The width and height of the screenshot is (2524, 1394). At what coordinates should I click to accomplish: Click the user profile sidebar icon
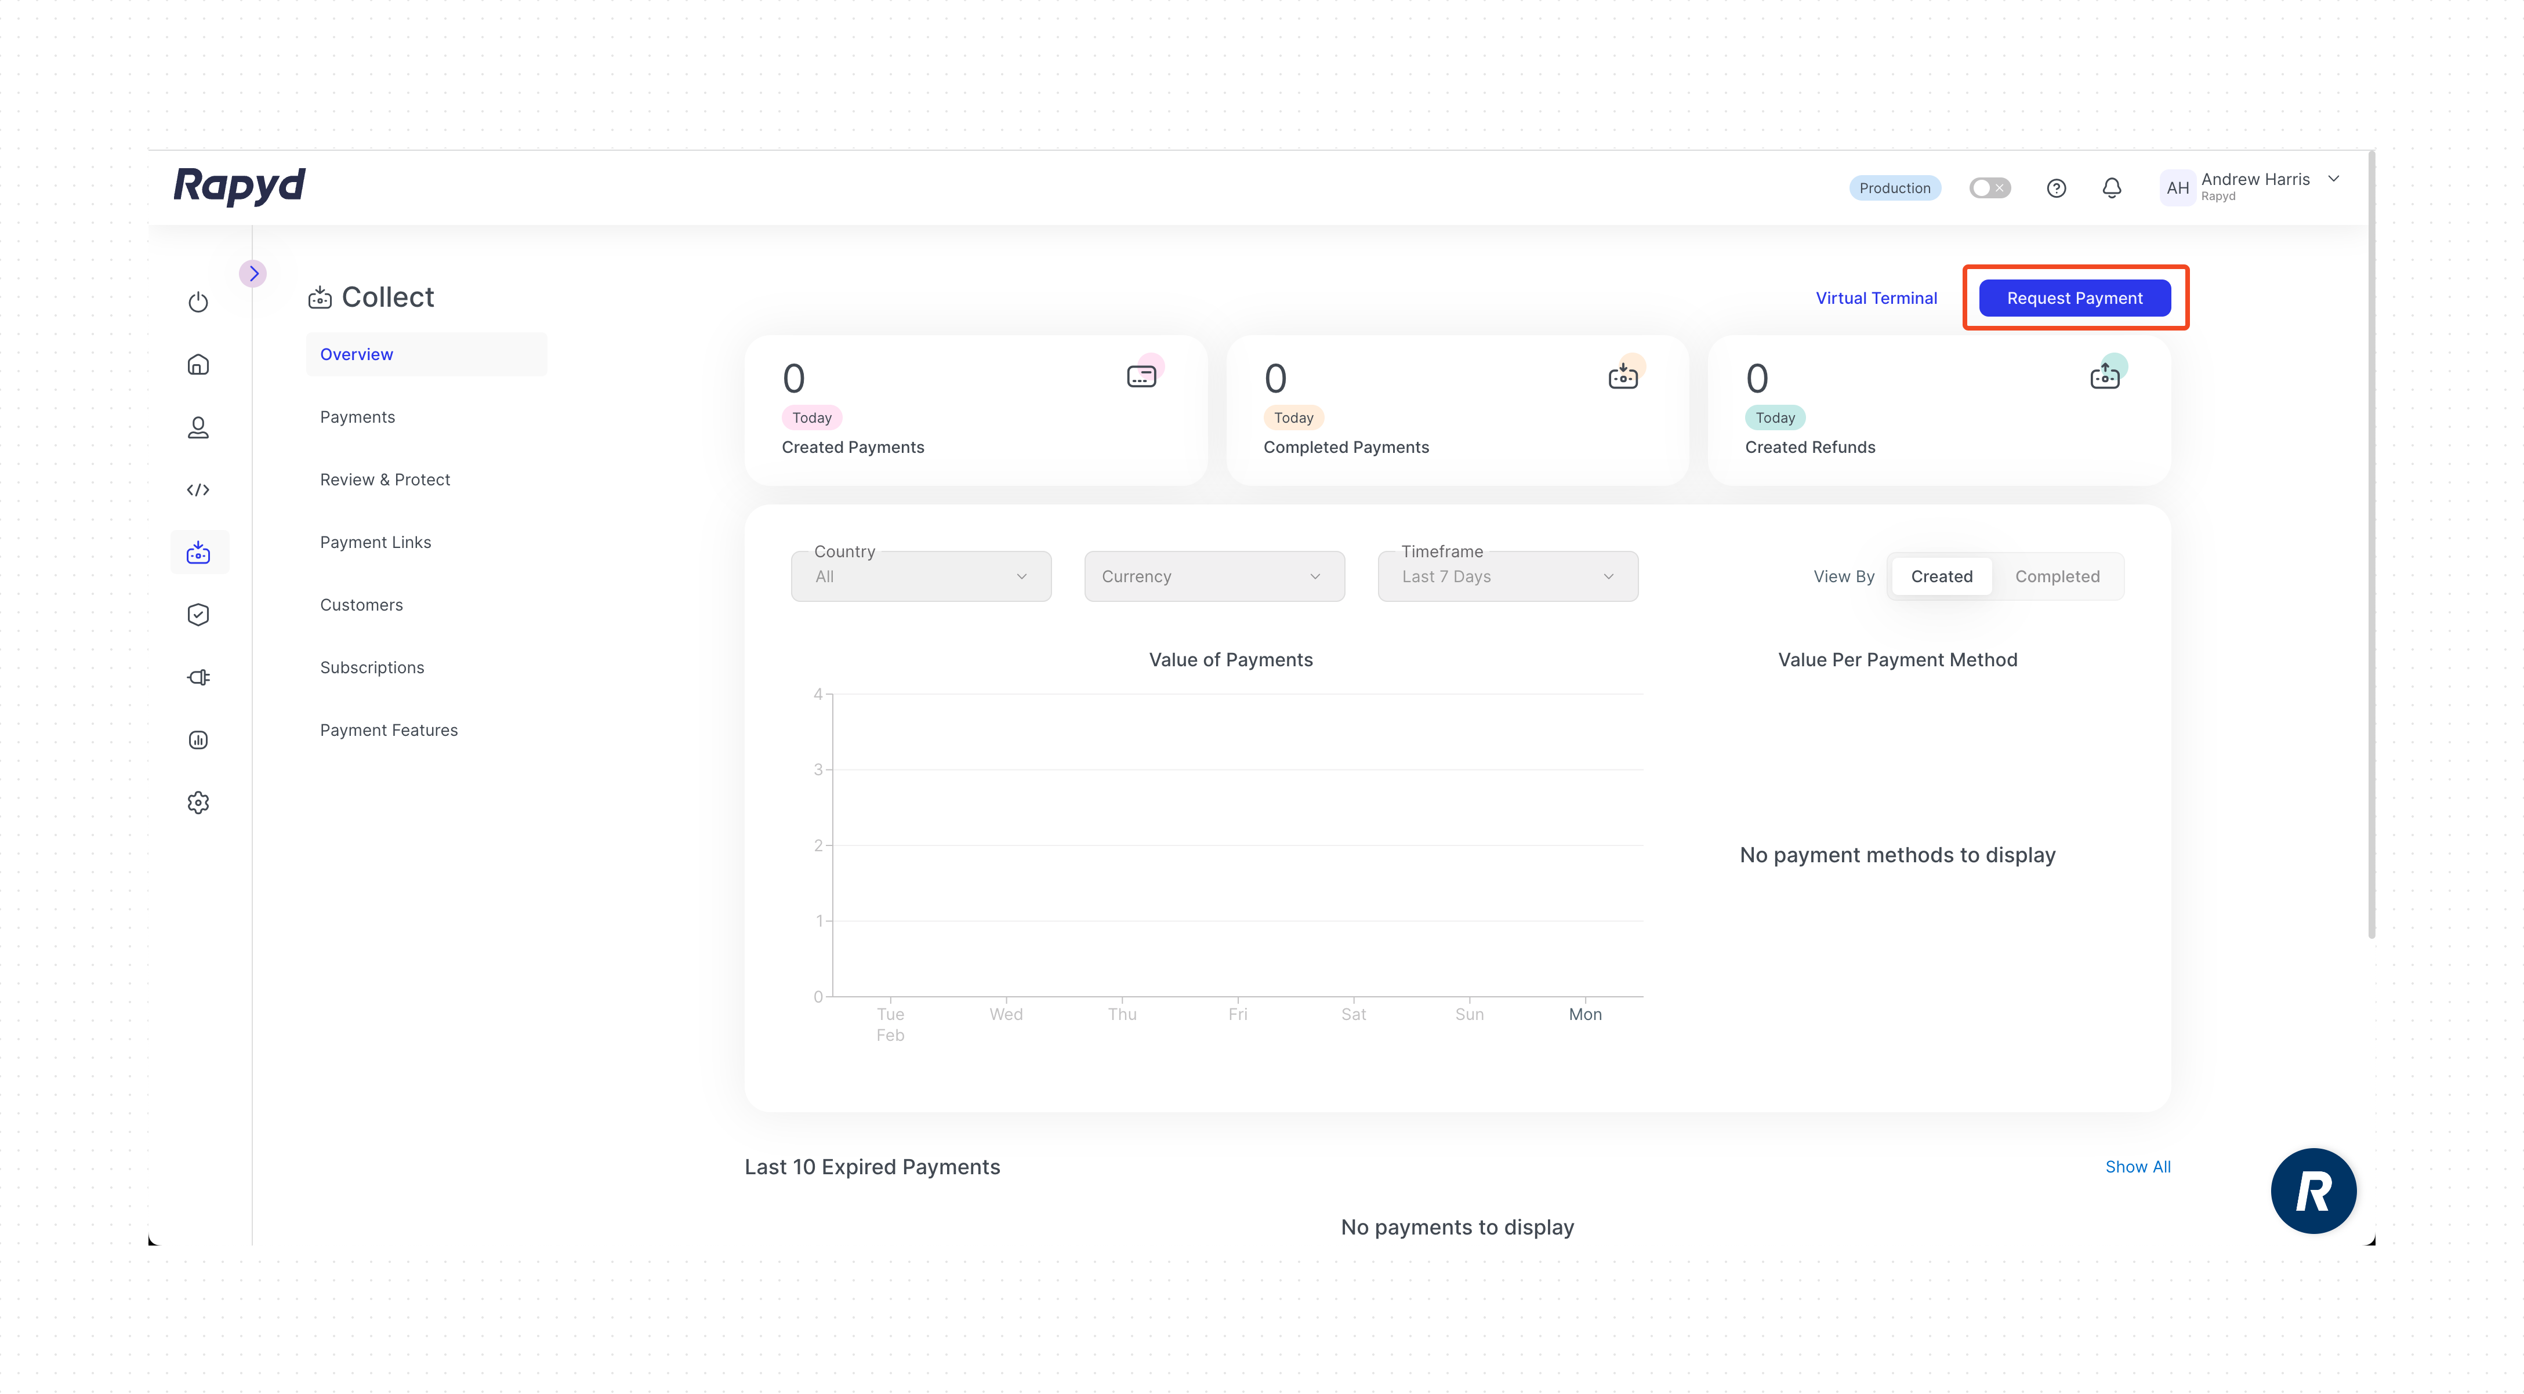[198, 427]
